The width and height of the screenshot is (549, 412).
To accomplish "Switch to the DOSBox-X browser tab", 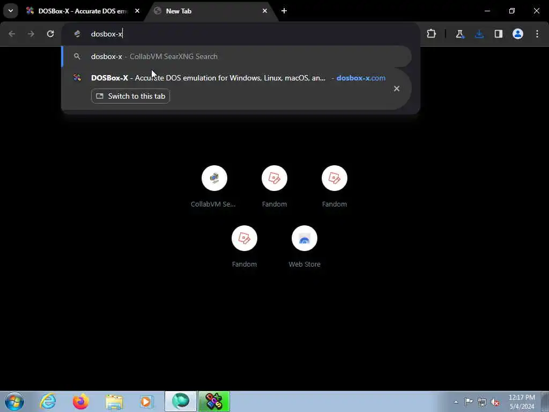I will click(x=83, y=11).
